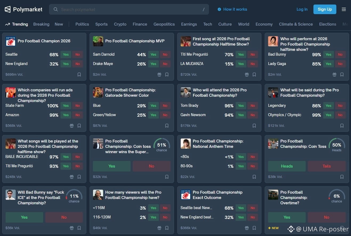Choose Yes on the Bad Bunny ICE market
This screenshot has height=236, width=351.
24,217
